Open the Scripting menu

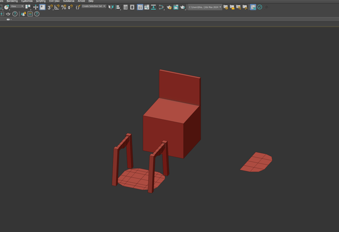41,1
